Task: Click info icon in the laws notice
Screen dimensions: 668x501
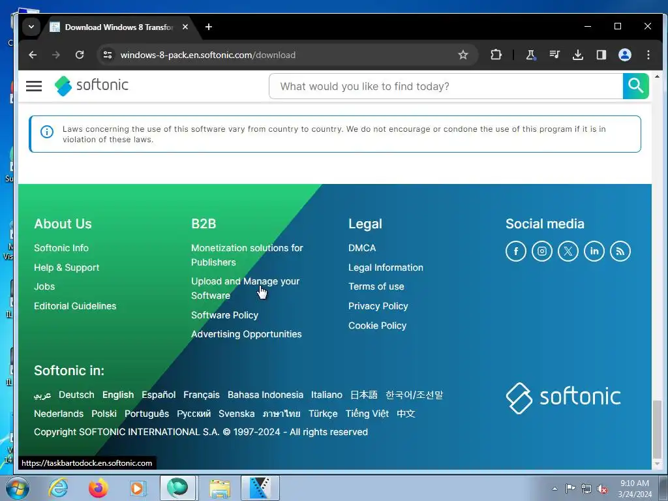Action: (x=47, y=132)
